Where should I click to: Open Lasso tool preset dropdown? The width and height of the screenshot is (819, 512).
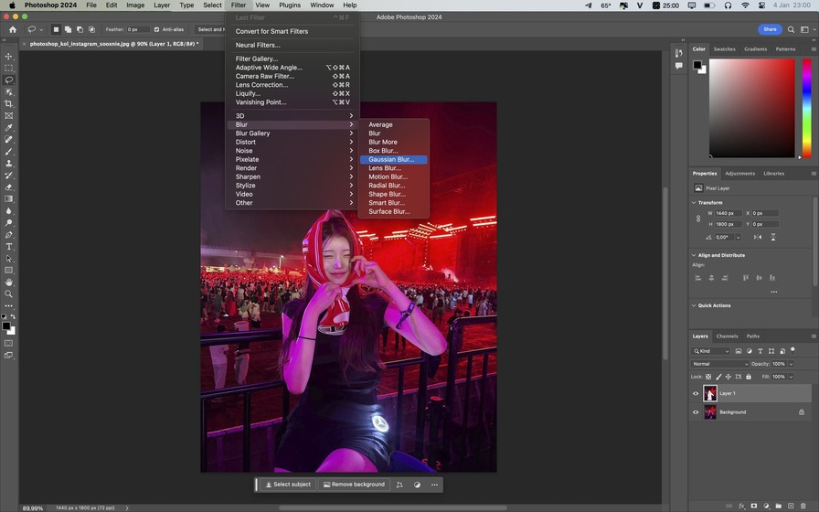tap(35, 30)
